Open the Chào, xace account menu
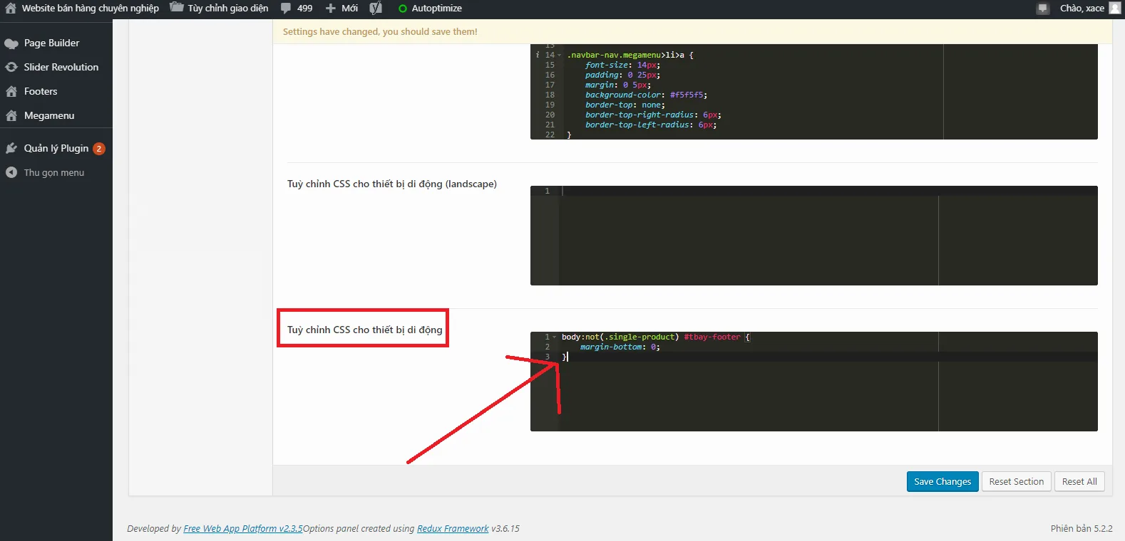This screenshot has width=1125, height=541. point(1082,9)
